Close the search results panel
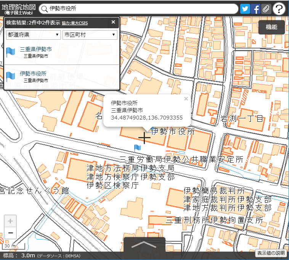The image size is (289, 260). 113,22
